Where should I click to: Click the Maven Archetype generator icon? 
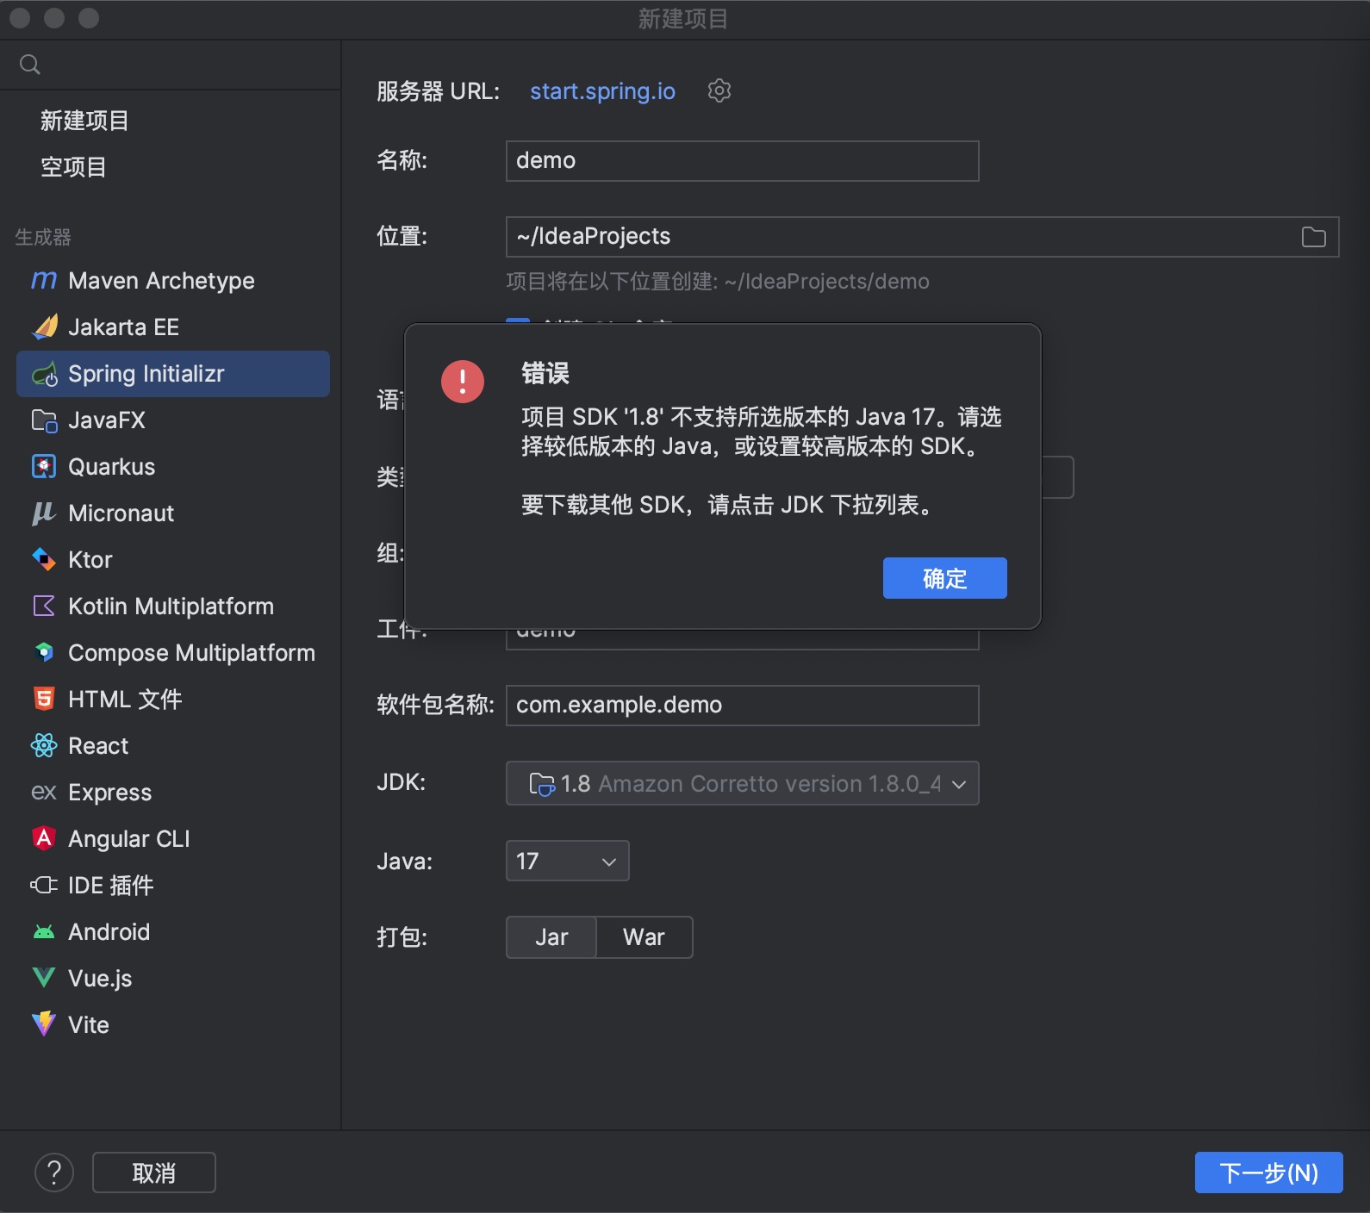tap(44, 281)
